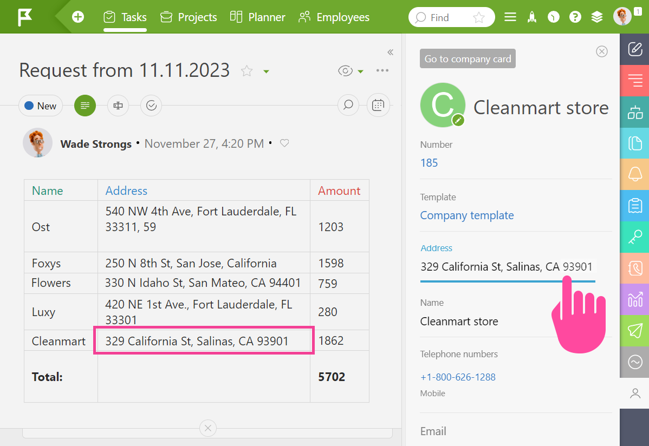The image size is (649, 446).
Task: Click Wade Strongs author name
Action: point(96,144)
